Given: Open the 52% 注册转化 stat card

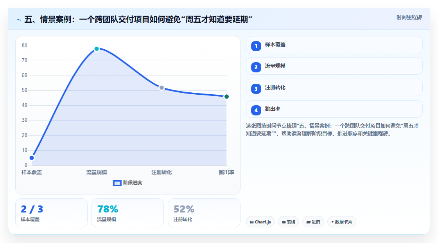Looking at the screenshot, I should [x=204, y=213].
